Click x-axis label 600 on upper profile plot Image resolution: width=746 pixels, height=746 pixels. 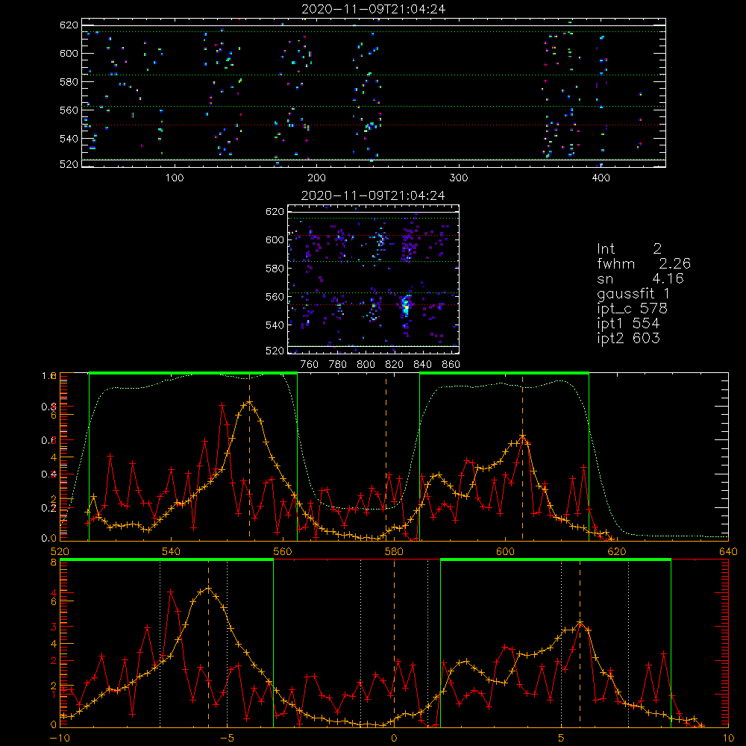(x=505, y=552)
